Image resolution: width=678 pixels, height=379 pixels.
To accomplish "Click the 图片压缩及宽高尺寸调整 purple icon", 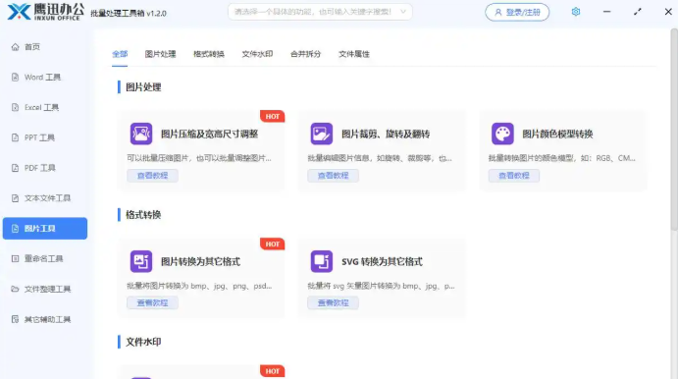I will 141,134.
